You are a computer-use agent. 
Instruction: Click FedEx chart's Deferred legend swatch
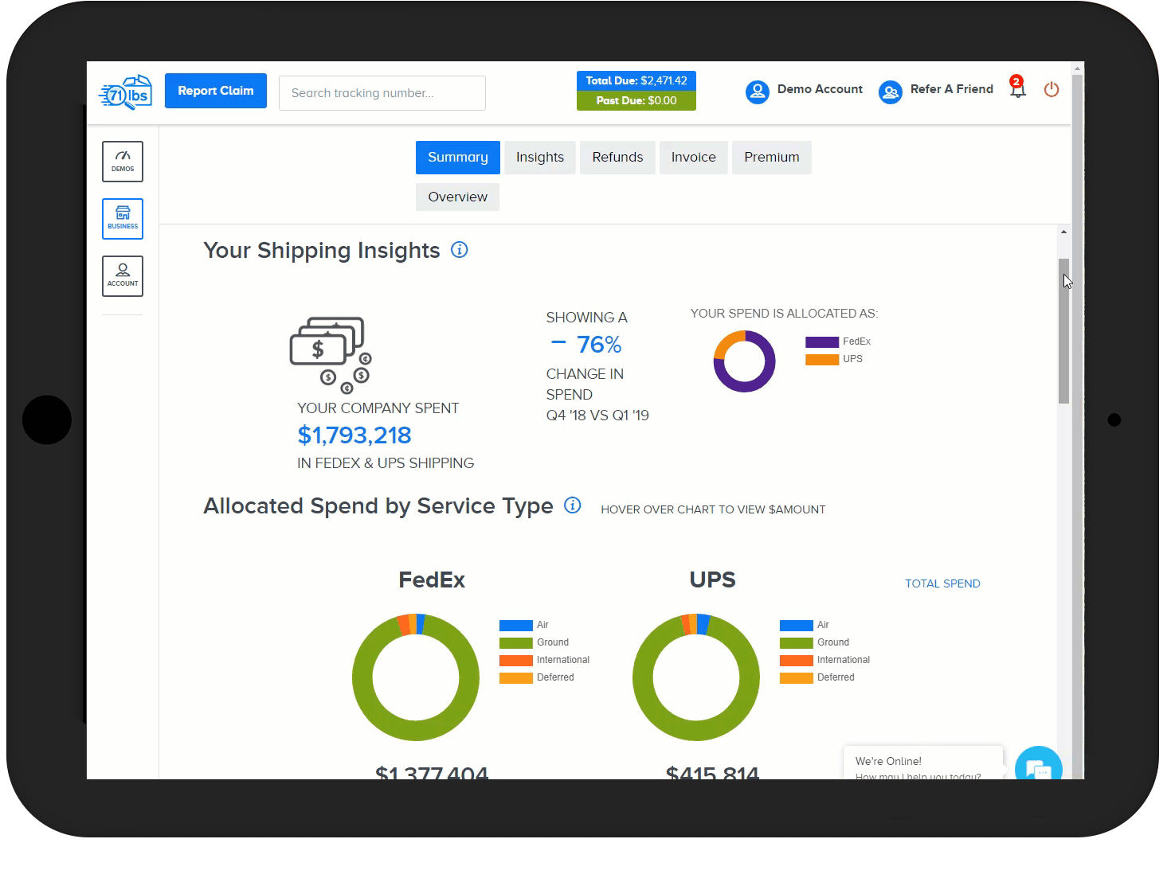[x=516, y=678]
